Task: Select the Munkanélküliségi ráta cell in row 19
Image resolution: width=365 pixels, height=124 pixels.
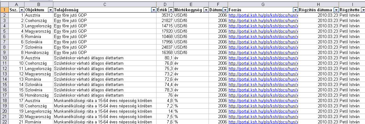Action: click(x=105, y=106)
